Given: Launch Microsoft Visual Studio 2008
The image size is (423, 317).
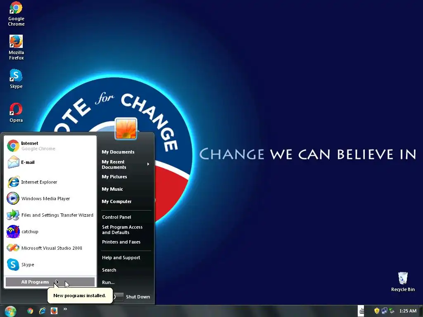Looking at the screenshot, I should pos(50,248).
